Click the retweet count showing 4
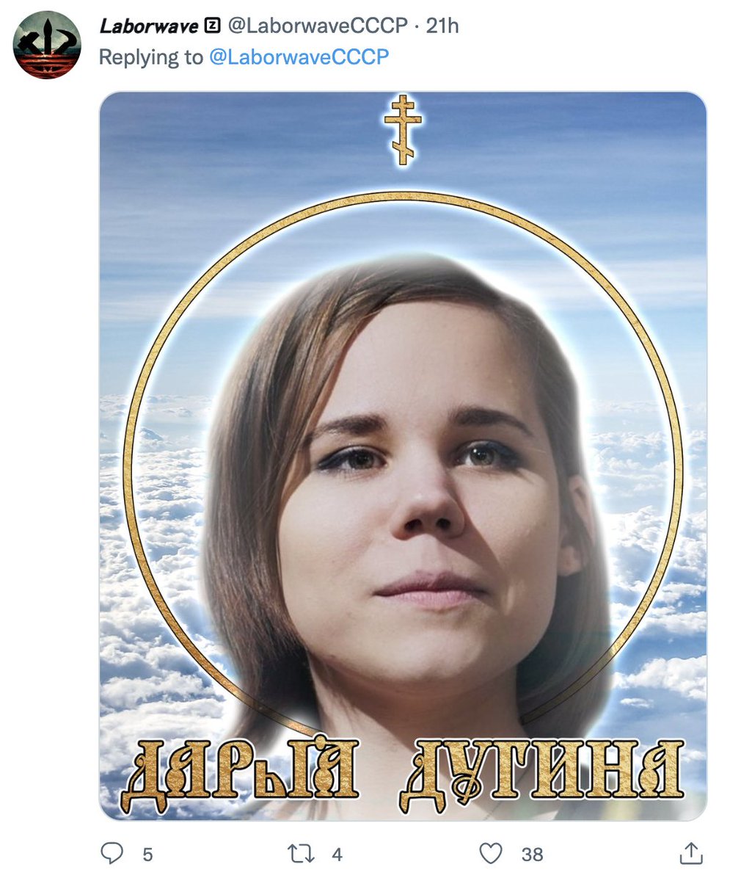Screen dimensions: 752x881 coord(337,855)
